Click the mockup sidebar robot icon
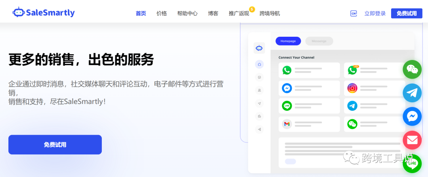This screenshot has height=177, width=428. pos(259,48)
